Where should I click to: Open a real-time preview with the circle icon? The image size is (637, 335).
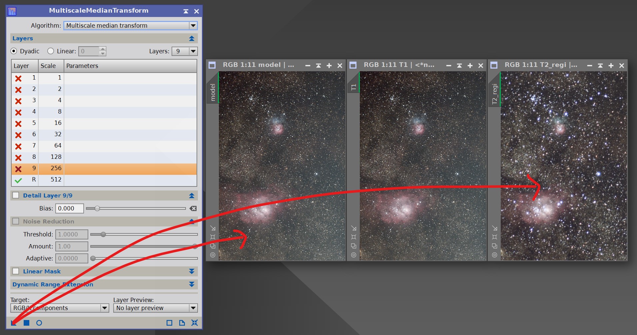(x=39, y=323)
